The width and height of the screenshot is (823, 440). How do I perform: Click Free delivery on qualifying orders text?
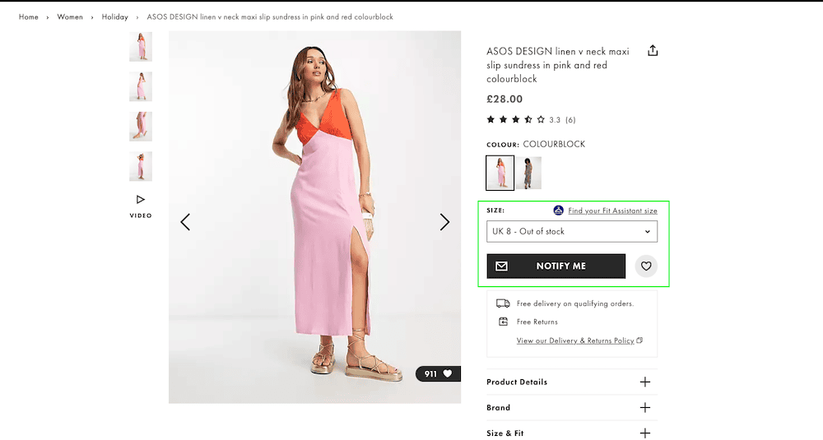(x=575, y=303)
